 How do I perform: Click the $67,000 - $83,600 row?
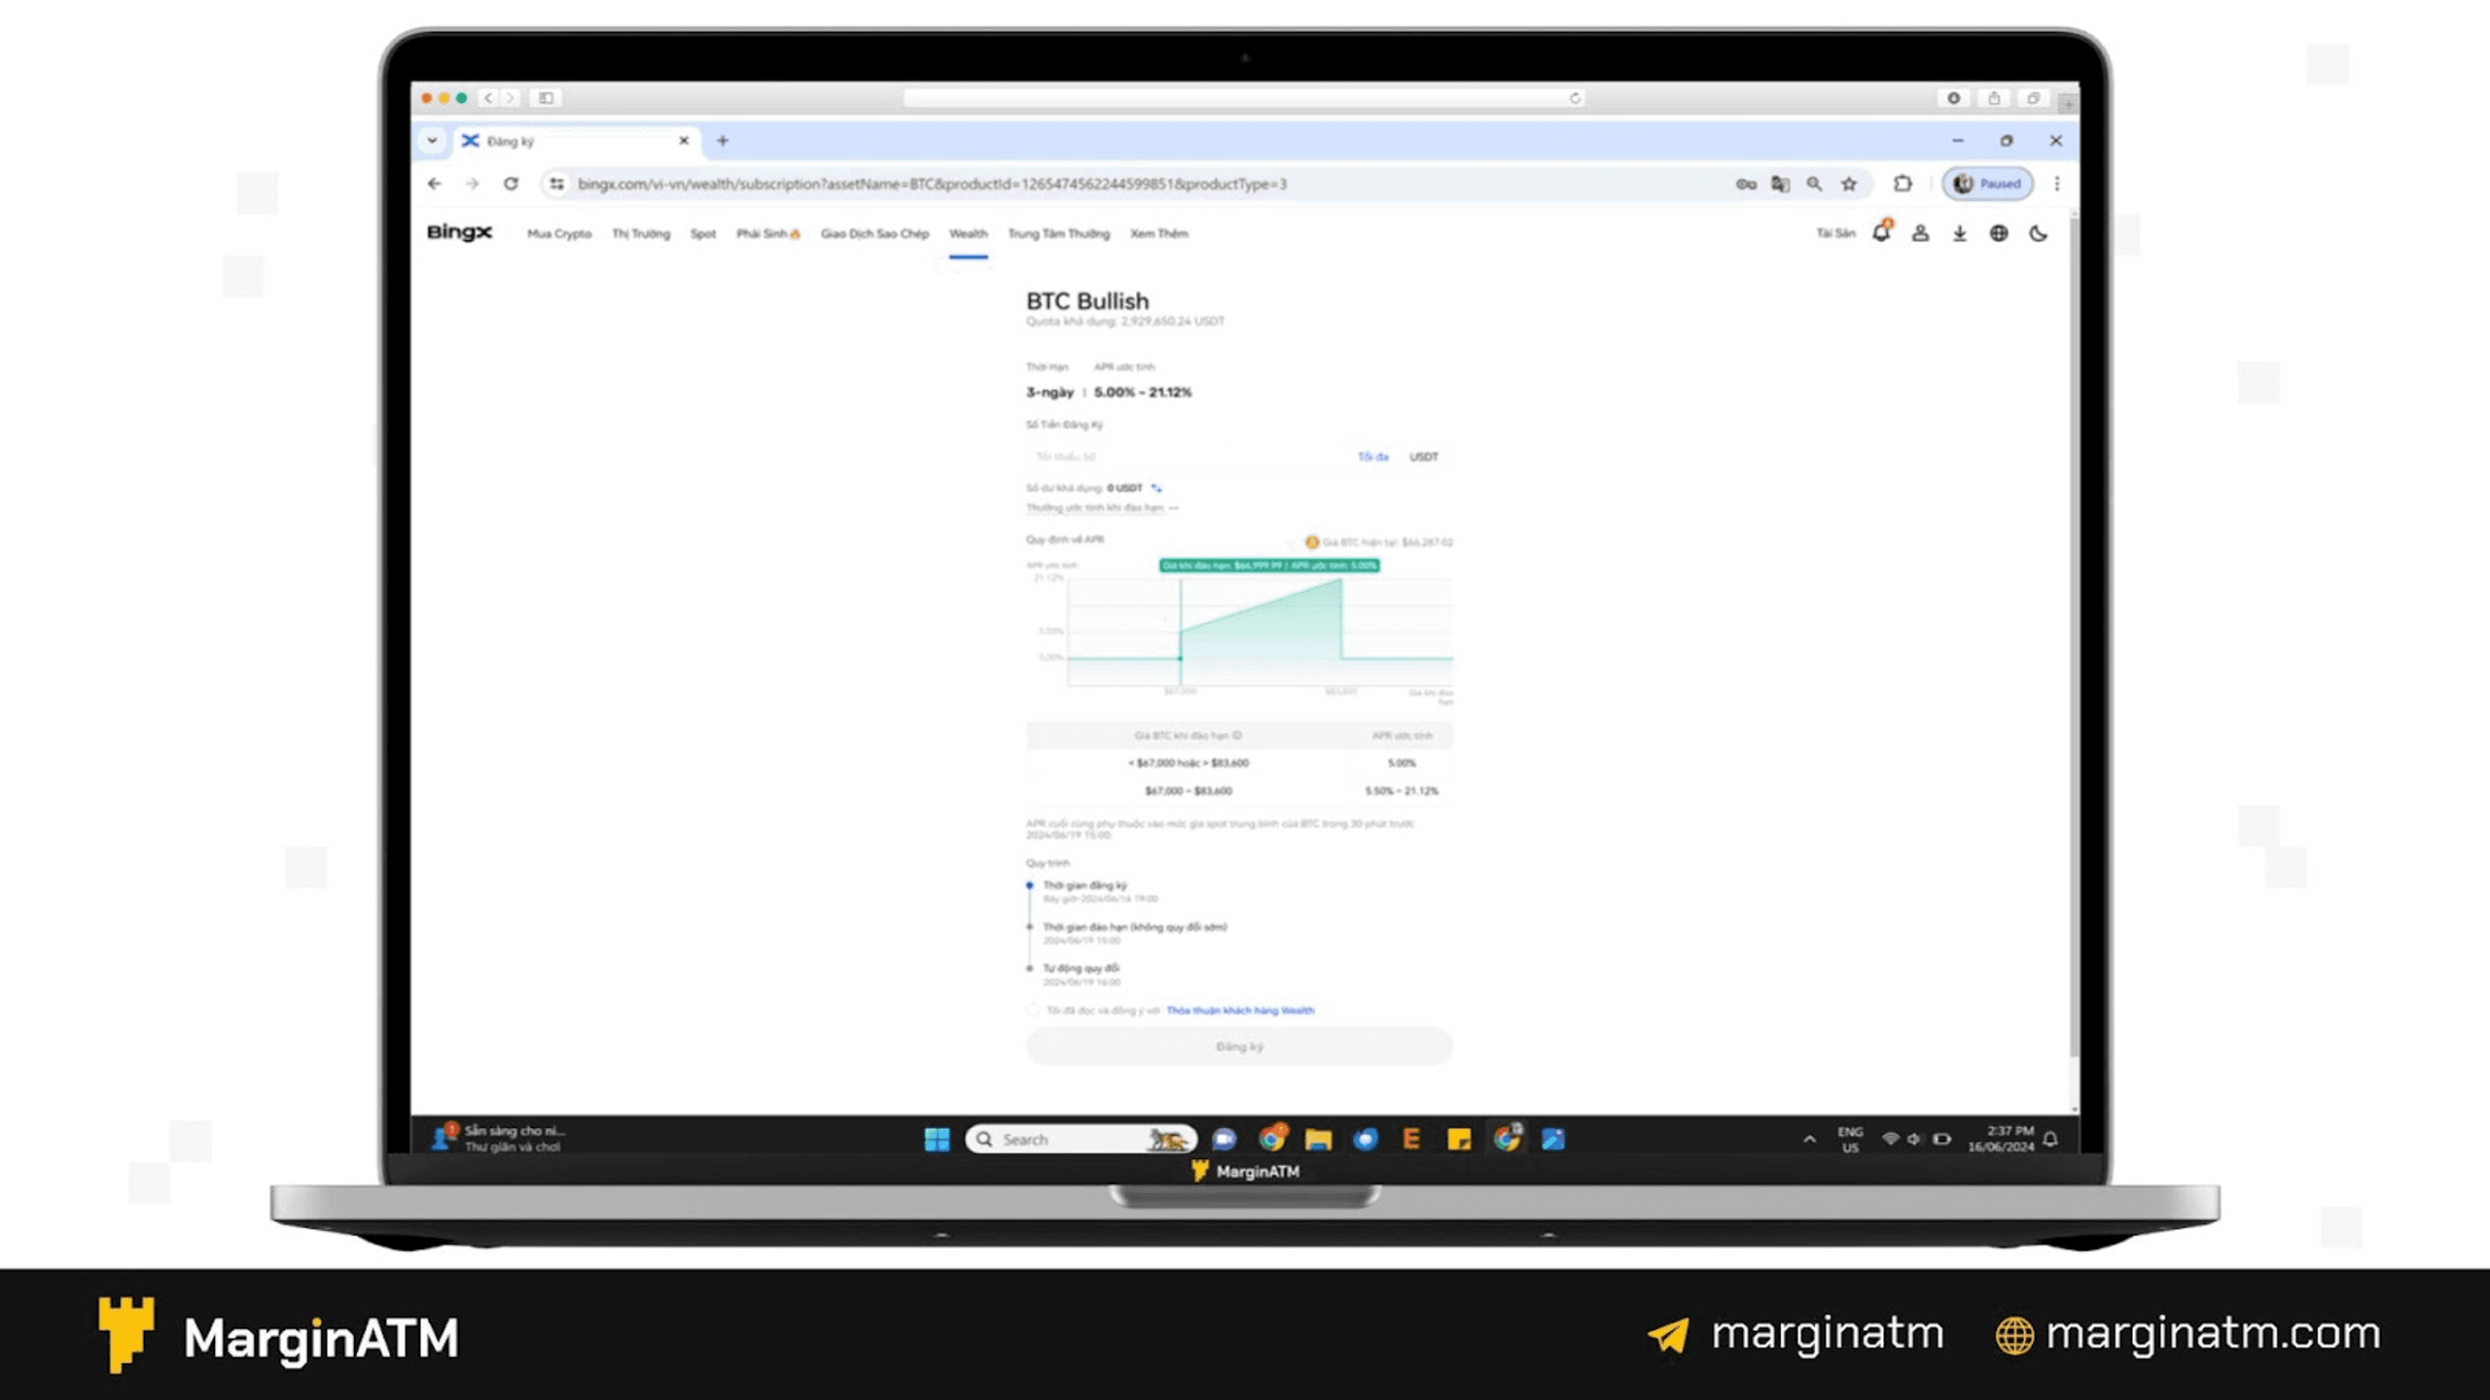tap(1239, 791)
